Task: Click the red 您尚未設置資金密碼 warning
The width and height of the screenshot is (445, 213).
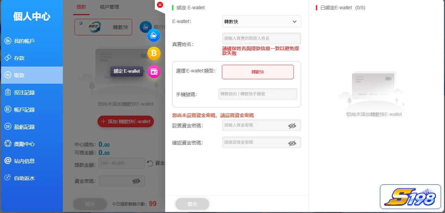Action: [x=213, y=115]
